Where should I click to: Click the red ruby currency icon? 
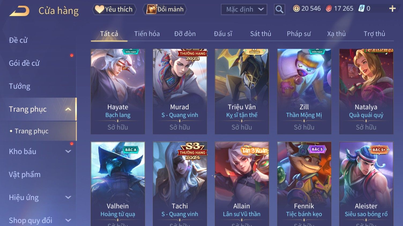tap(329, 9)
